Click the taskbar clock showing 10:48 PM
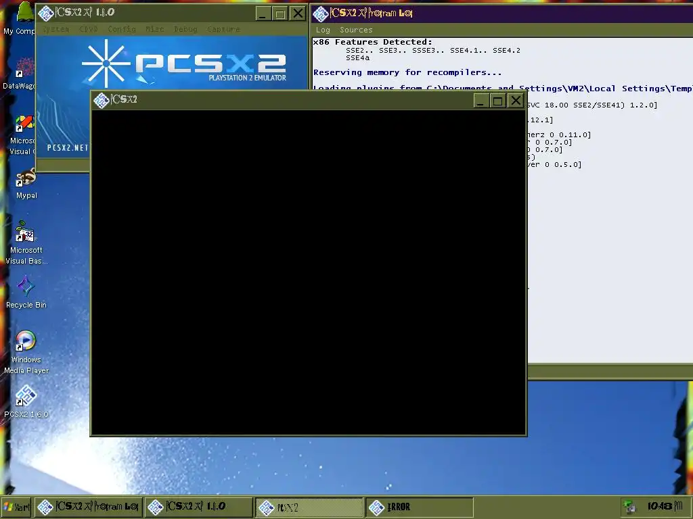 coord(665,505)
